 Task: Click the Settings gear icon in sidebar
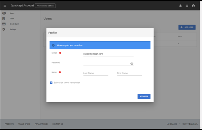click(x=4, y=29)
